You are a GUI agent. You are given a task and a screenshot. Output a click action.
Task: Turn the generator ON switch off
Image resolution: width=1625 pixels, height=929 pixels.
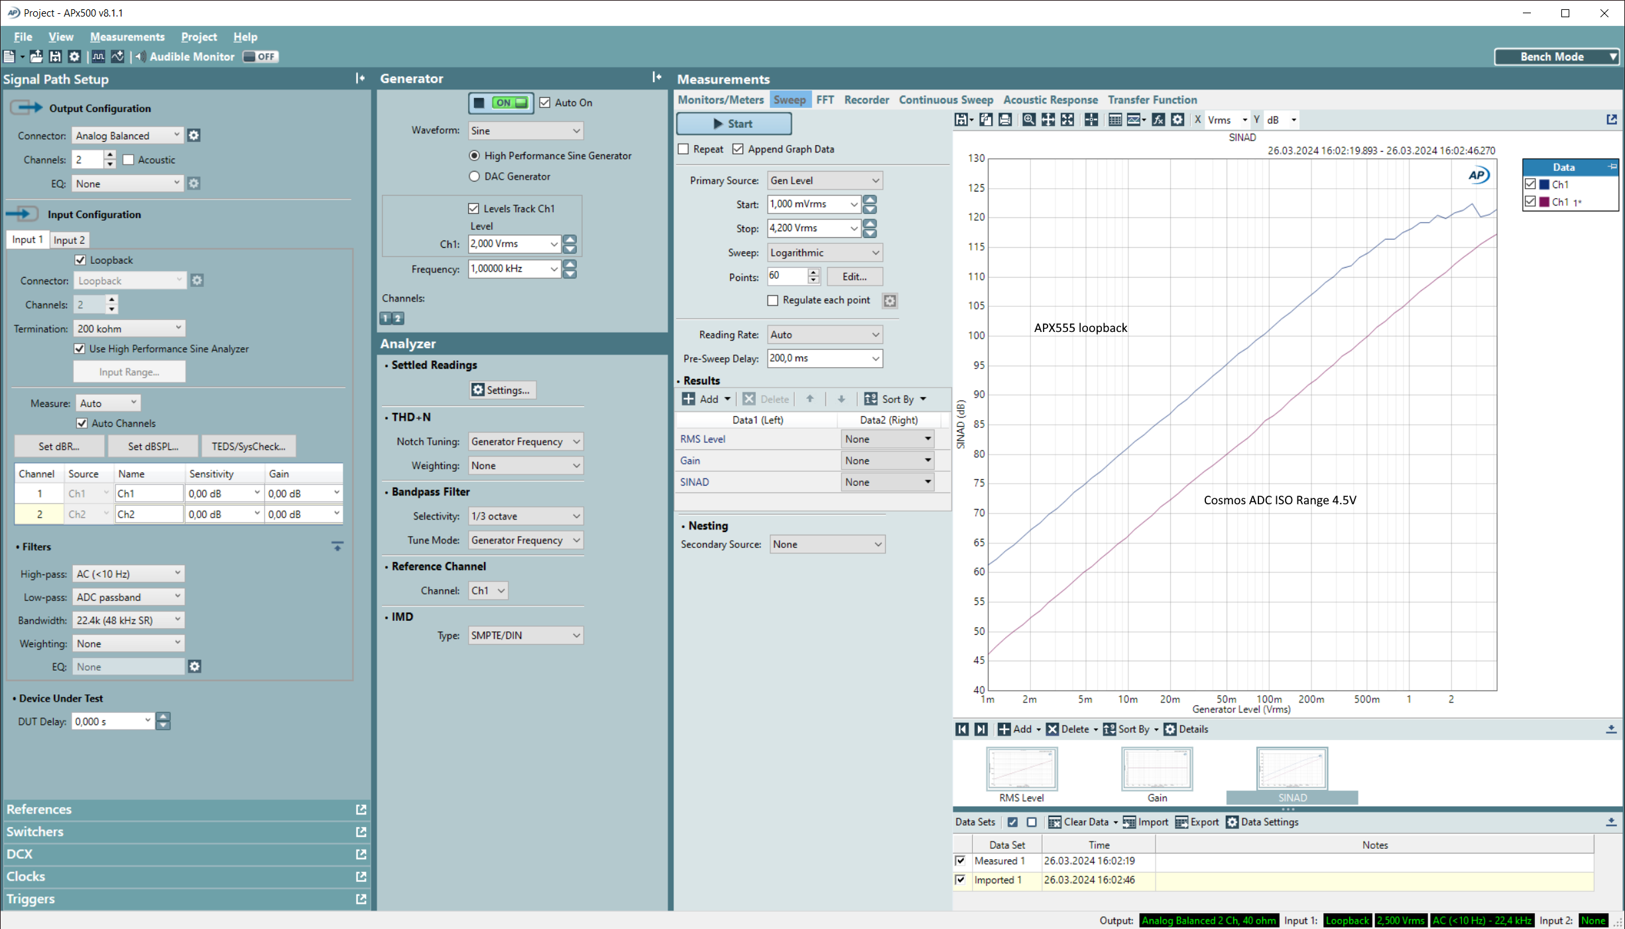point(501,103)
